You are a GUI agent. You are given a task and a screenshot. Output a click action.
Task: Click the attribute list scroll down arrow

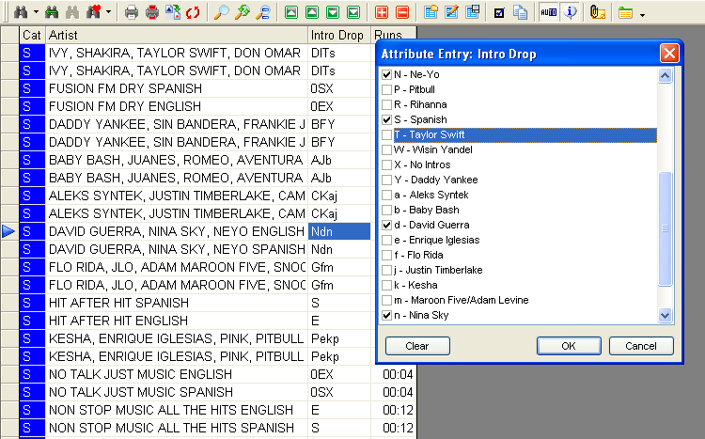pyautogui.click(x=665, y=315)
